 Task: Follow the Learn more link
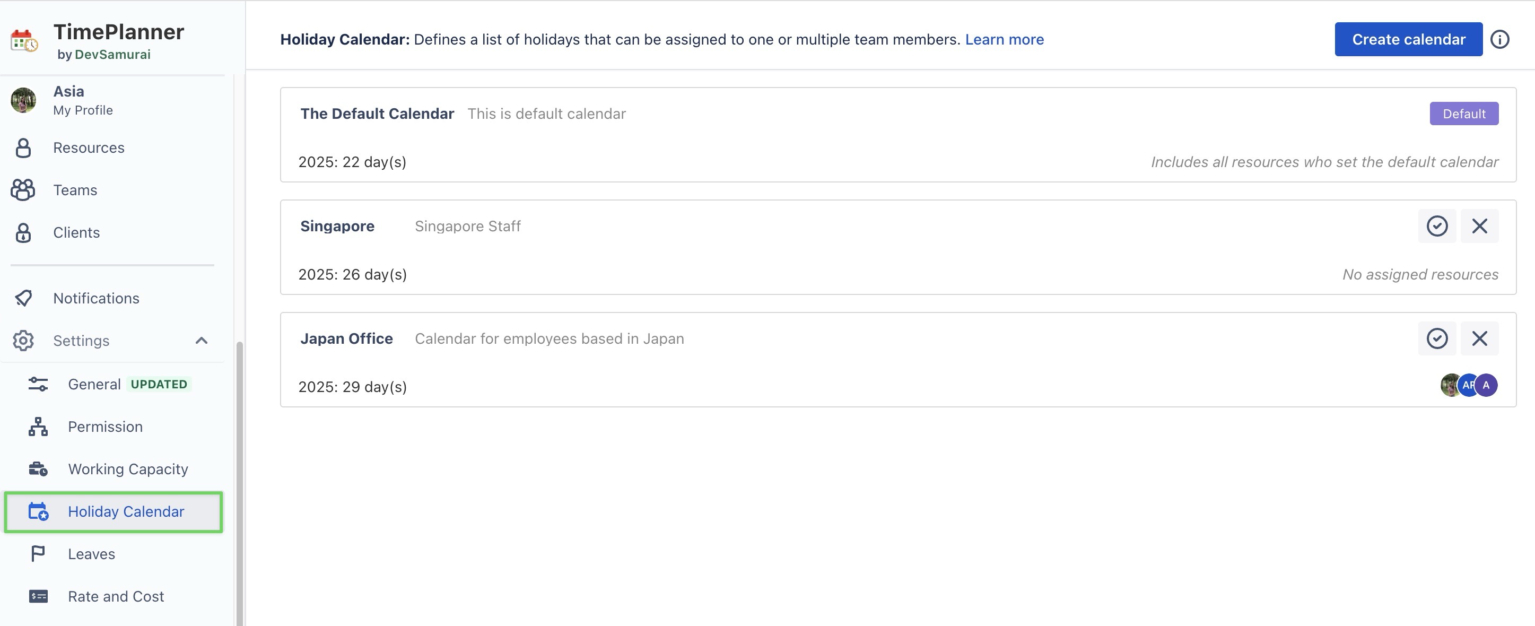point(1004,39)
